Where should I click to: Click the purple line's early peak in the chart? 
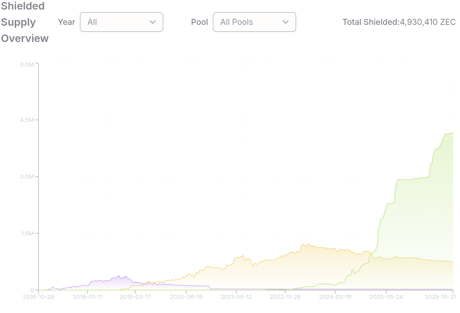(x=118, y=276)
